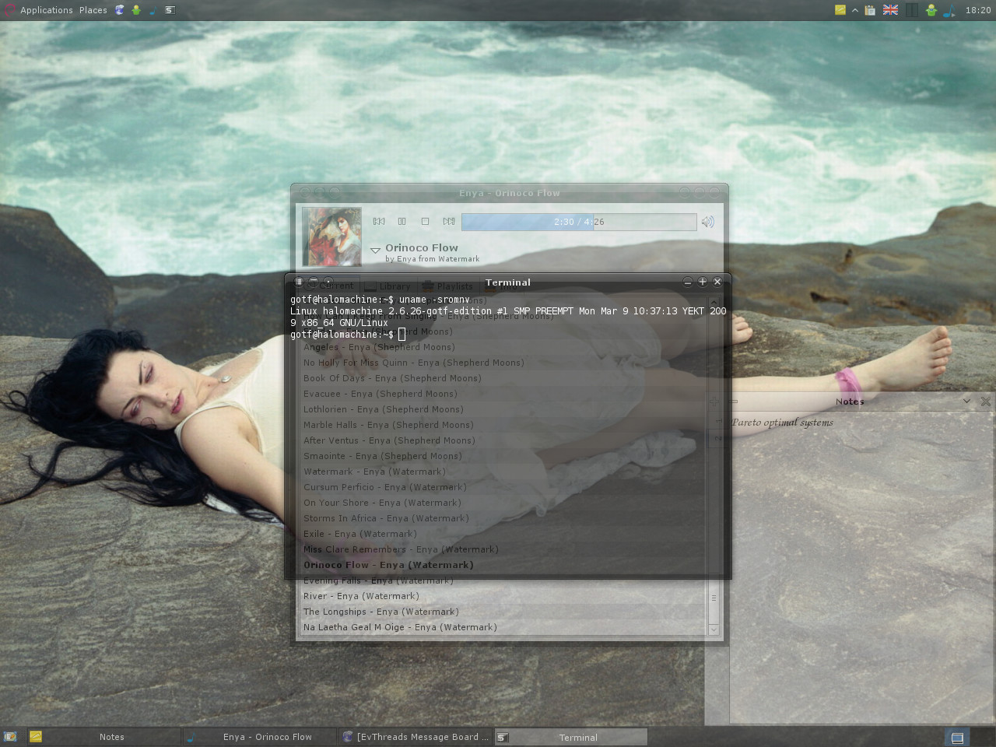Seek within the 2:30 / 4:26 progress bar
The width and height of the screenshot is (996, 747).
coord(579,222)
